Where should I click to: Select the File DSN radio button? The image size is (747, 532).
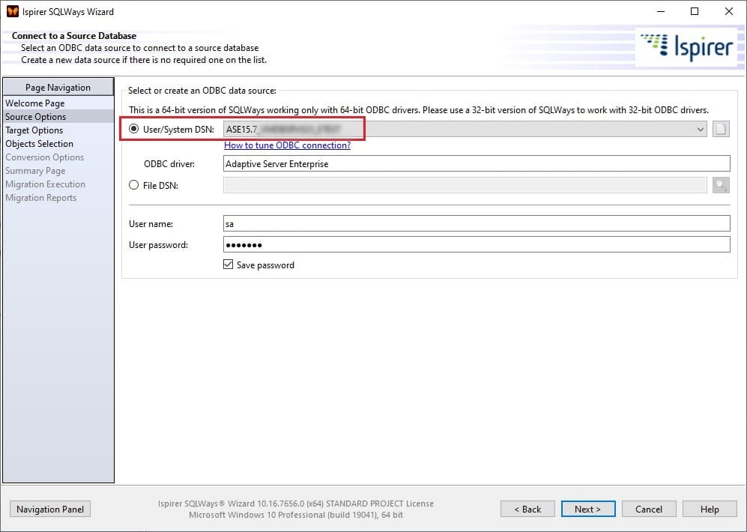click(x=134, y=185)
